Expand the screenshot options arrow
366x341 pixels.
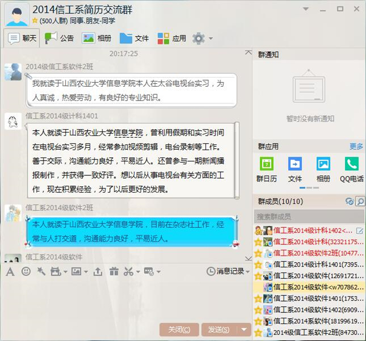click(x=138, y=272)
